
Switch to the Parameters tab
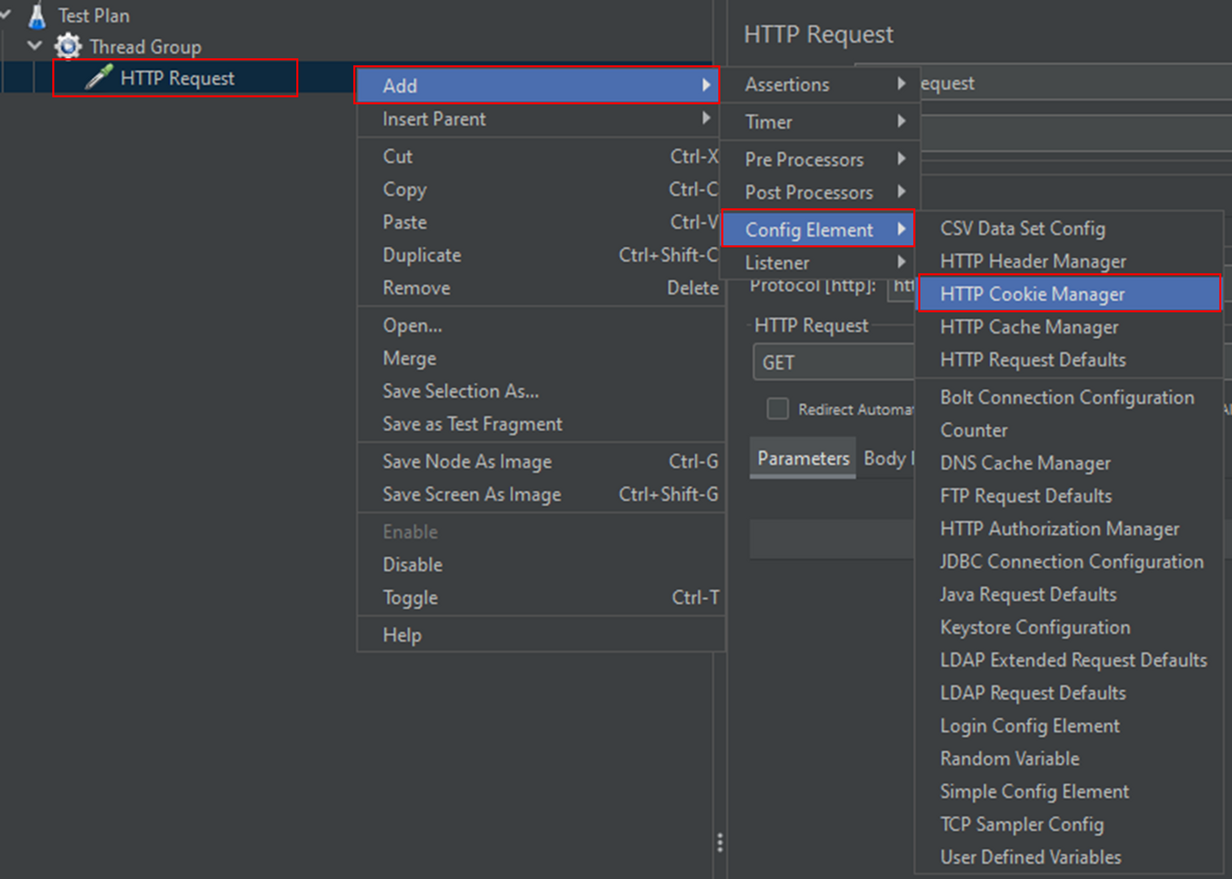(803, 458)
